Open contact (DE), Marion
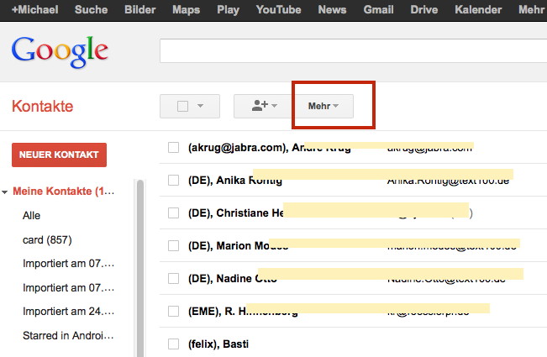Viewport: 547px width, 357px height. 238,246
